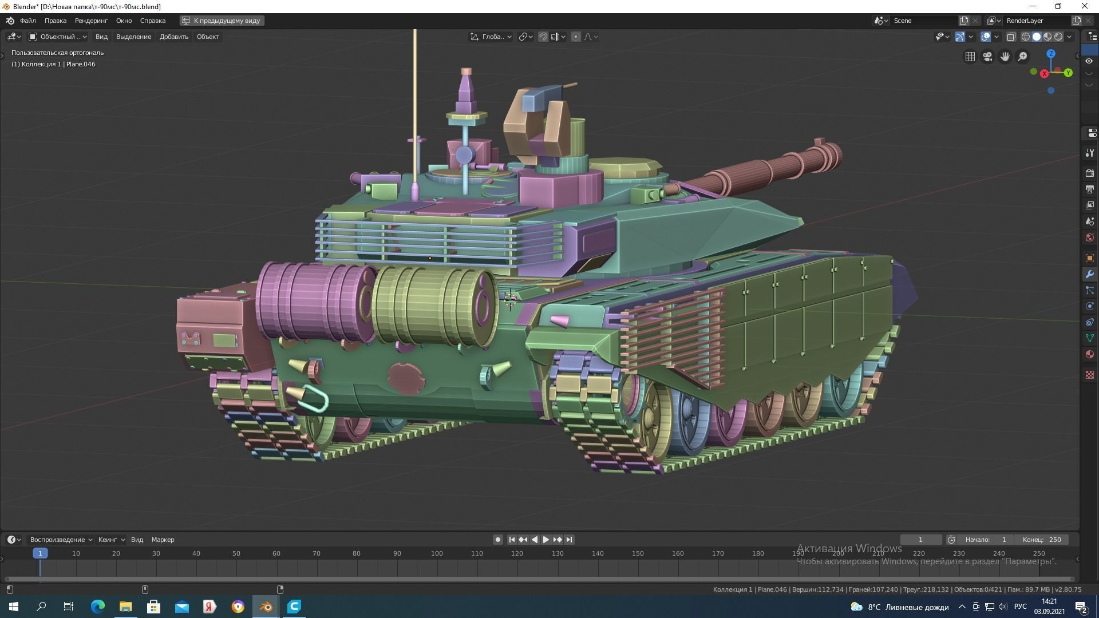Switch to orthographic/perspective grid view button
Screen dimensions: 1099x618
[970, 57]
